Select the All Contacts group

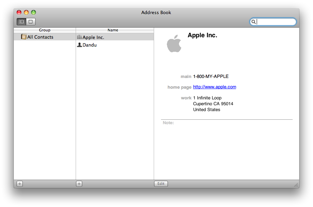(x=45, y=37)
